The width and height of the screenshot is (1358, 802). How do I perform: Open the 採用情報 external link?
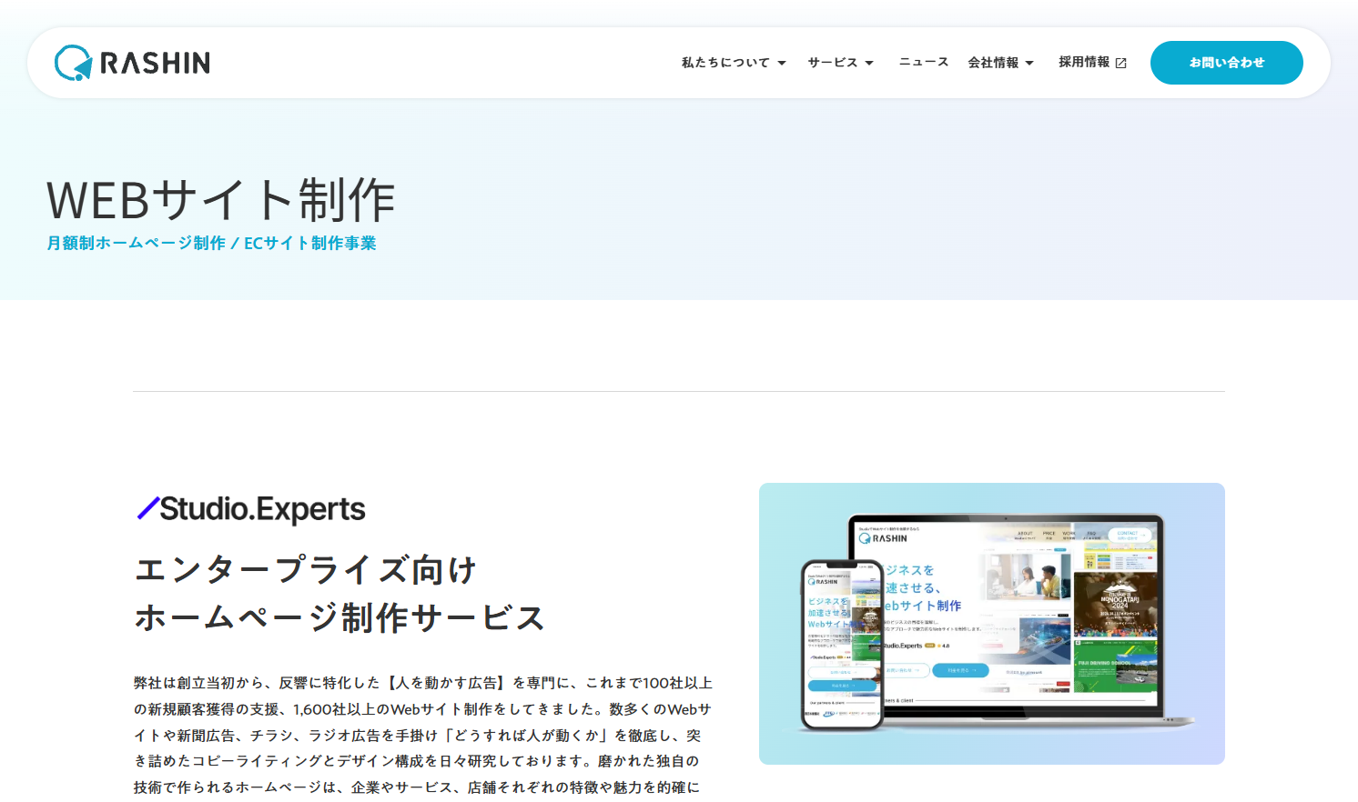[1092, 62]
